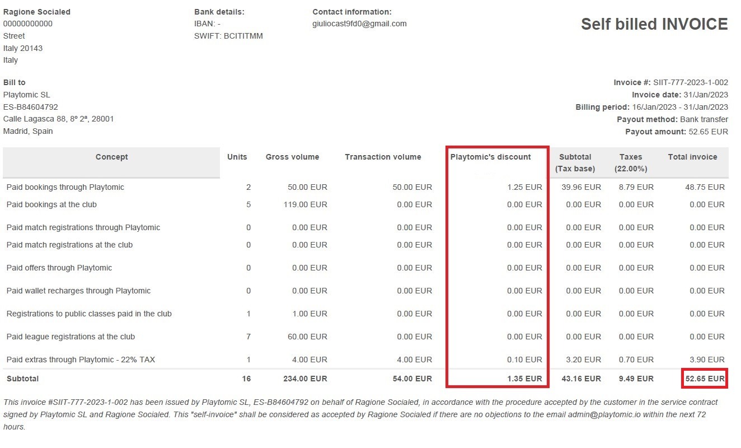Click the Gross volume column header
Image resolution: width=741 pixels, height=448 pixels.
coord(293,157)
